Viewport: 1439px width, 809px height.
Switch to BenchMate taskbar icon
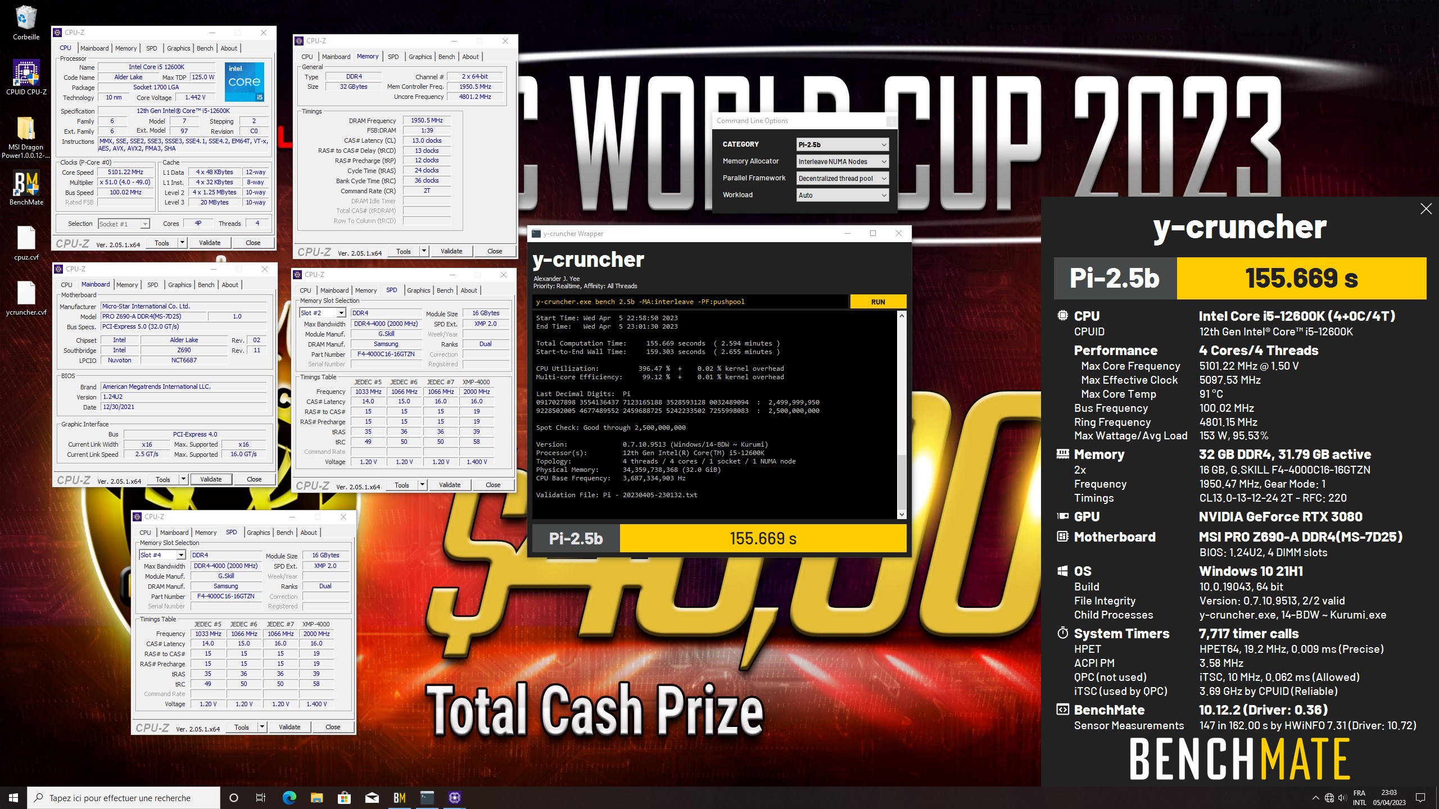click(400, 798)
